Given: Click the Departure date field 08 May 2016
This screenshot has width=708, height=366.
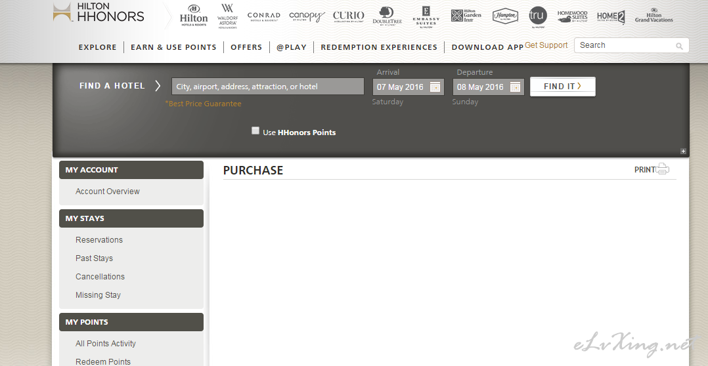Looking at the screenshot, I should click(x=489, y=87).
